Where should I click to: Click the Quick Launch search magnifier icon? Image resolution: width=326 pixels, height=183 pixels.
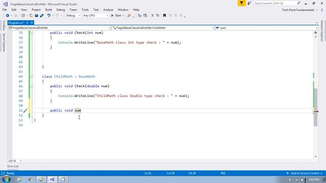click(x=299, y=3)
